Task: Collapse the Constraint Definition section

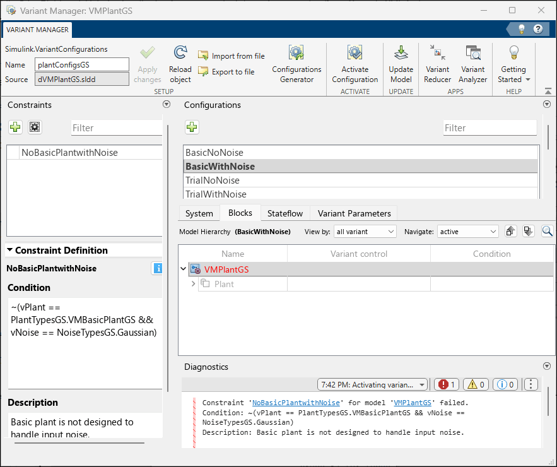Action: [10, 250]
